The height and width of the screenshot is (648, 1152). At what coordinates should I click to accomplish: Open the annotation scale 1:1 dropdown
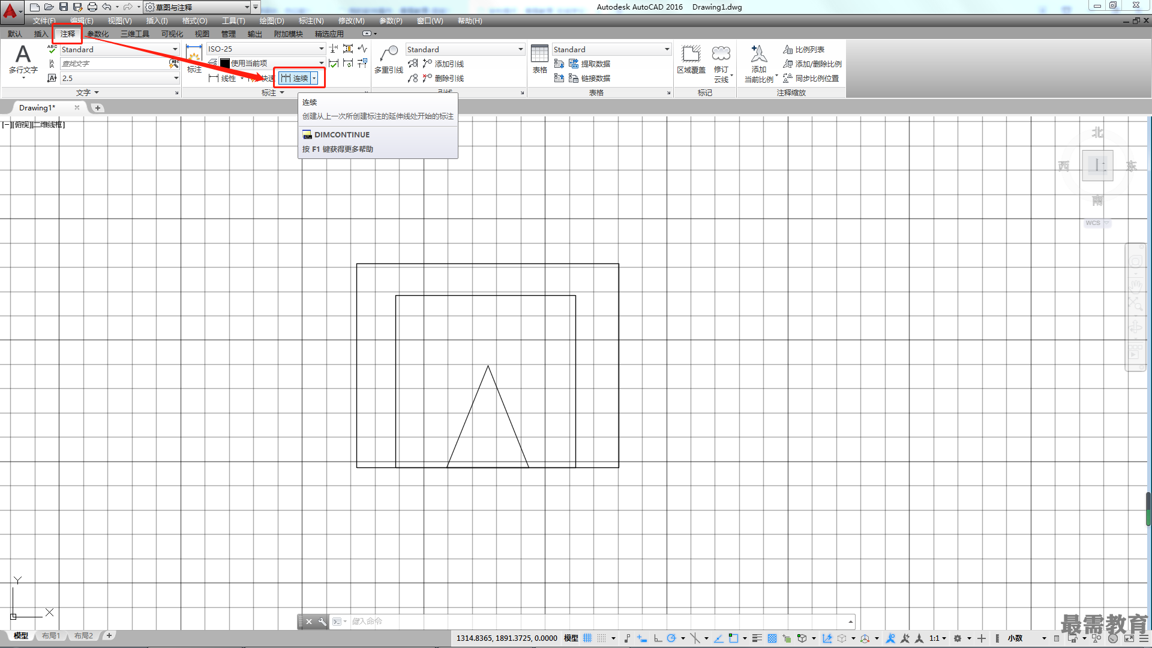click(938, 638)
